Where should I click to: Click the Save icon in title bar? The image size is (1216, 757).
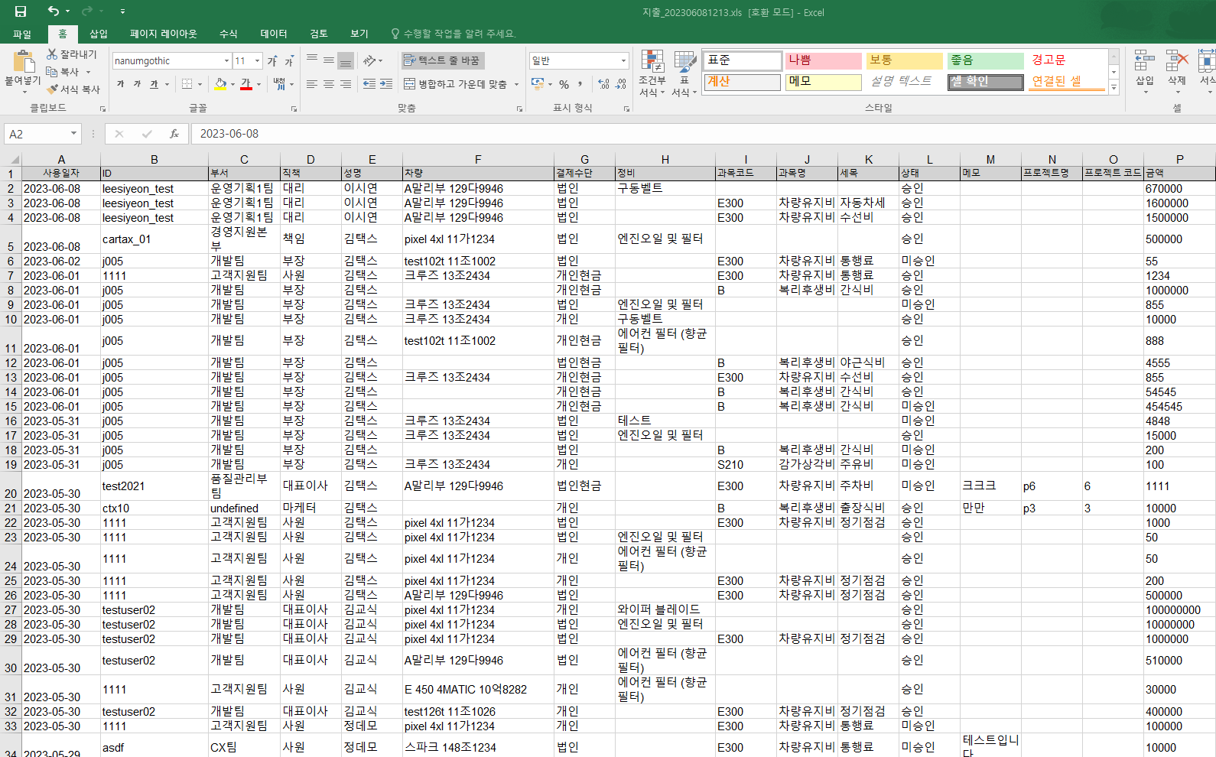[x=21, y=11]
